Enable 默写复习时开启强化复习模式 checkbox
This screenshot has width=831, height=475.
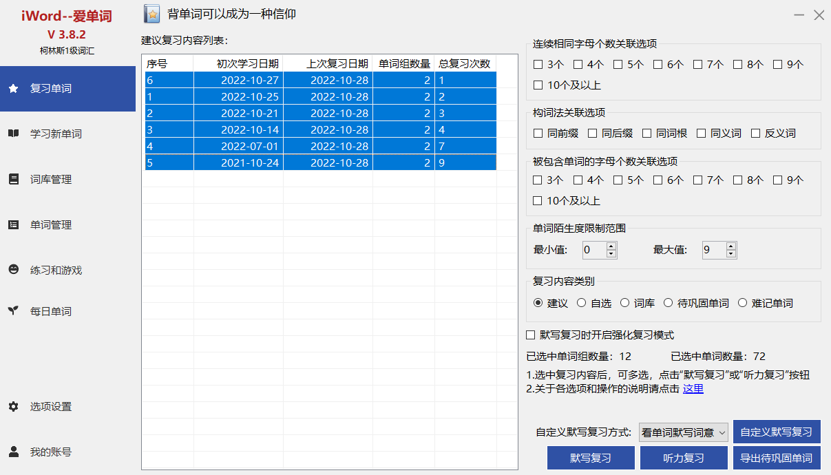point(531,335)
